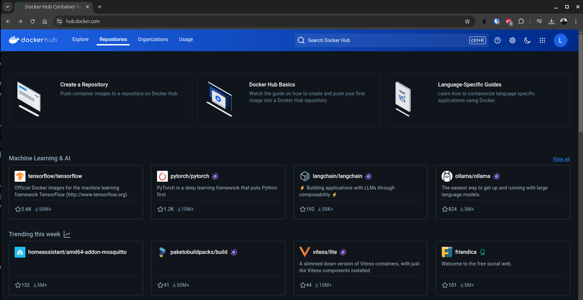Click the Docker Hub whale logo

pyautogui.click(x=33, y=40)
